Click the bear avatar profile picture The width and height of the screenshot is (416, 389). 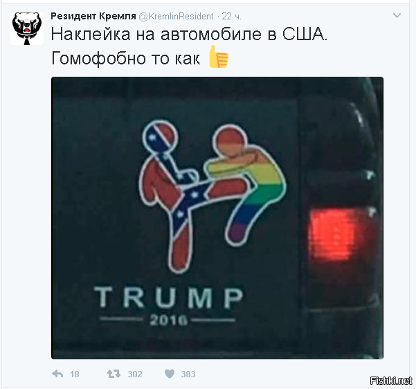coord(27,28)
